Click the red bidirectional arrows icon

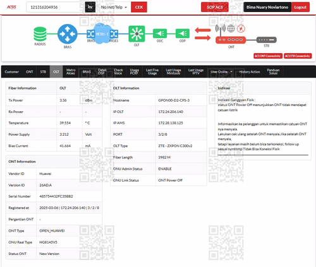(x=203, y=34)
